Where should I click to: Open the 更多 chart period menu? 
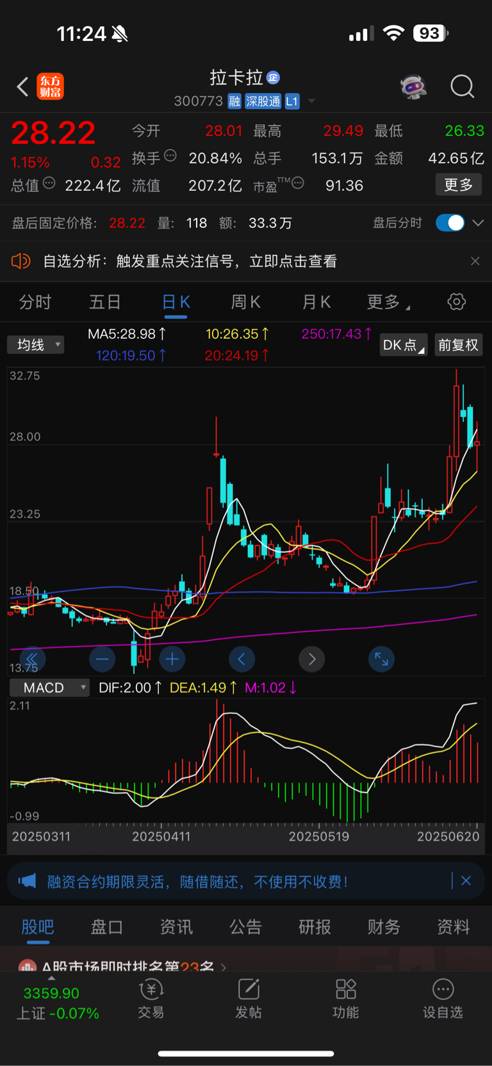click(x=388, y=302)
